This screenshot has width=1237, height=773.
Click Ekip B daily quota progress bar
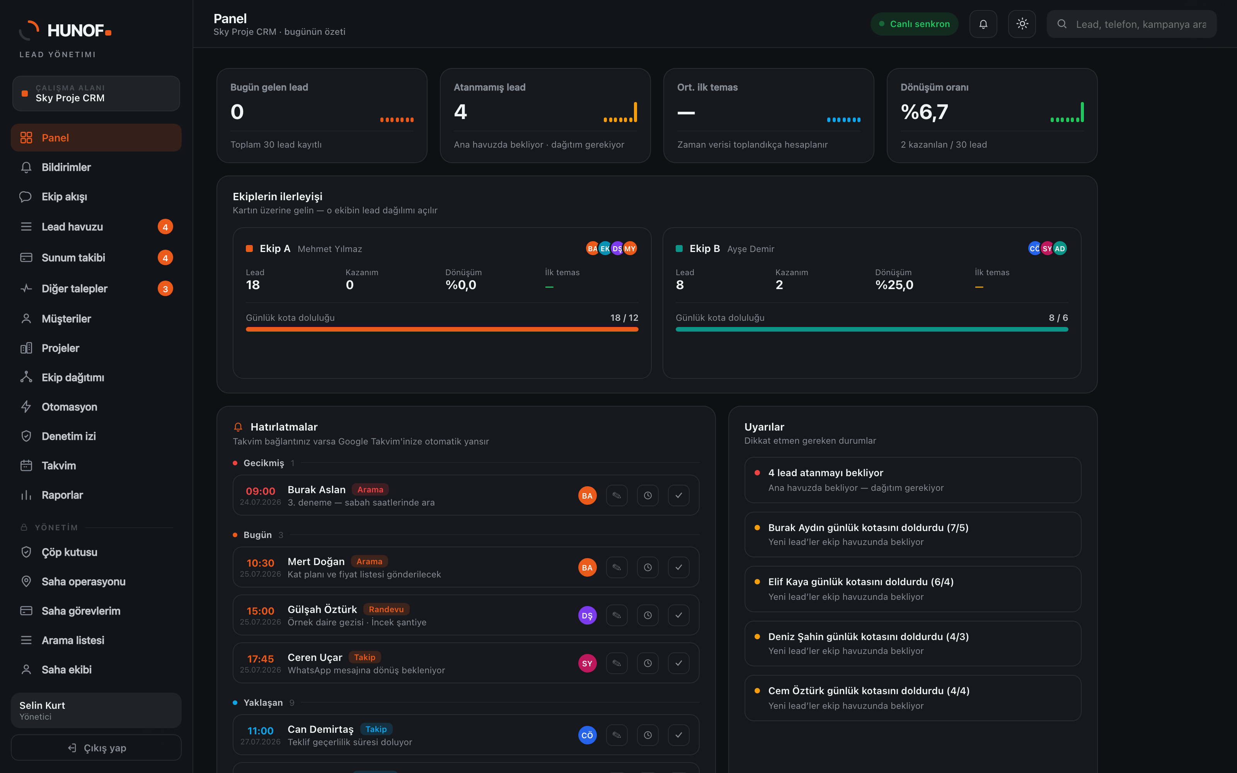872,330
